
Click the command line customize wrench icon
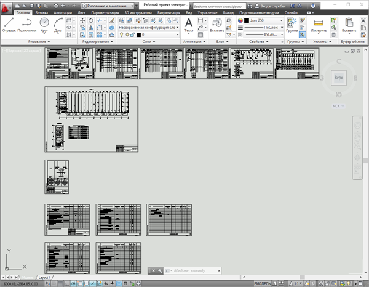(160, 271)
